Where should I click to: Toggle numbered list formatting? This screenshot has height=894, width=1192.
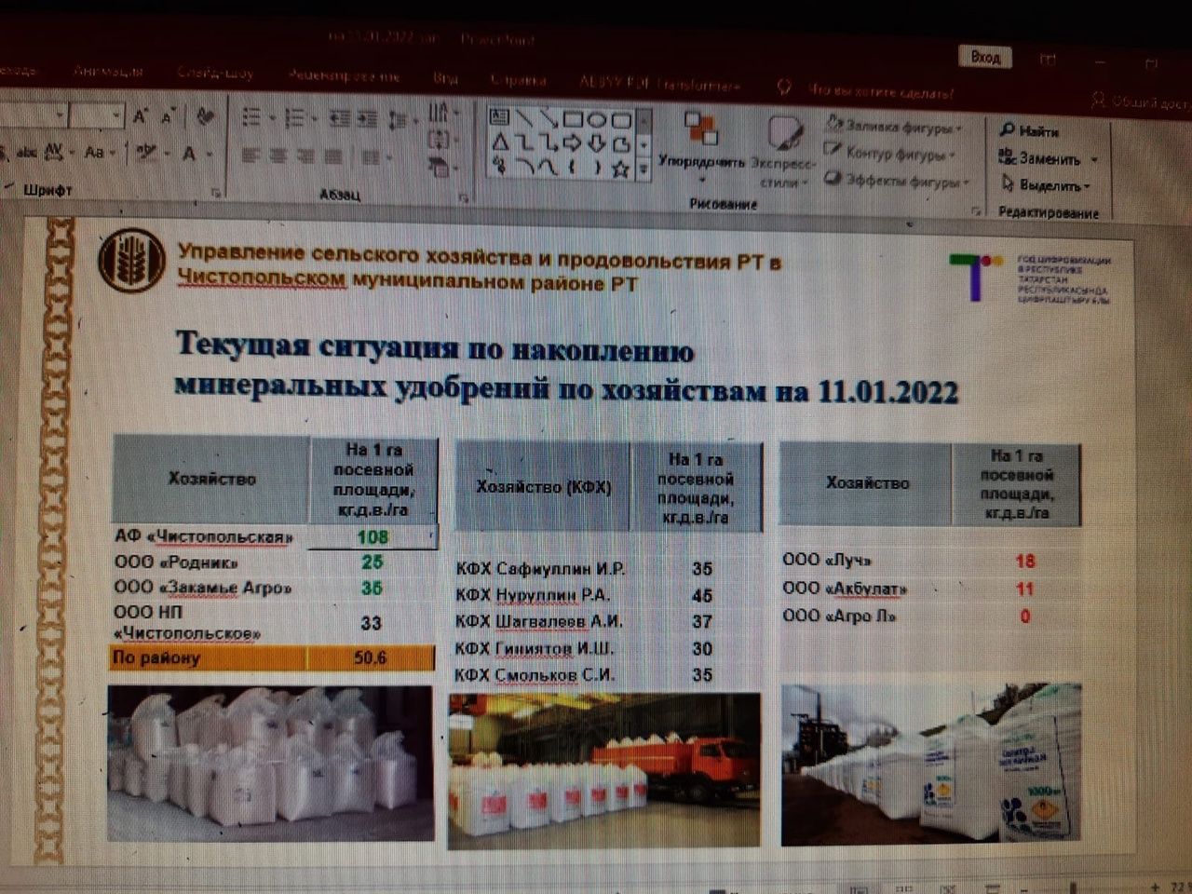(294, 118)
